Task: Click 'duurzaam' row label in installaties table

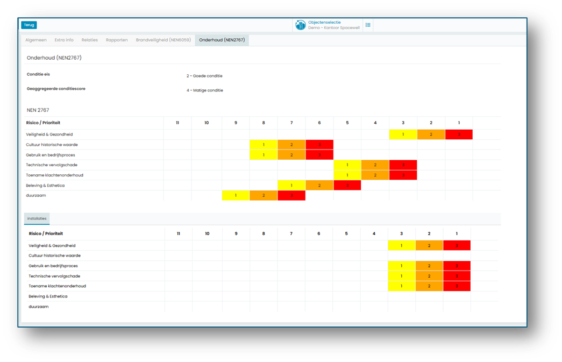Action: point(38,307)
